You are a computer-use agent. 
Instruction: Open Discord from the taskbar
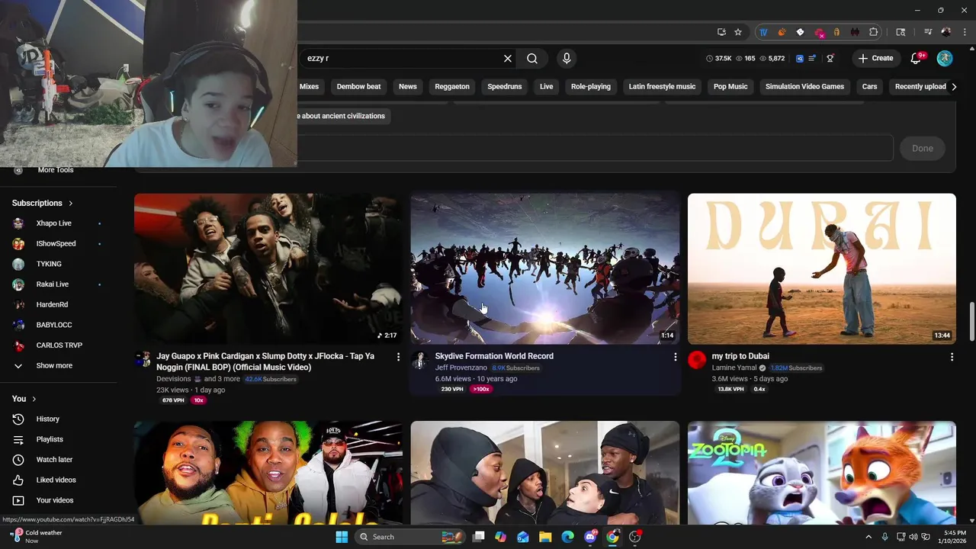point(590,537)
